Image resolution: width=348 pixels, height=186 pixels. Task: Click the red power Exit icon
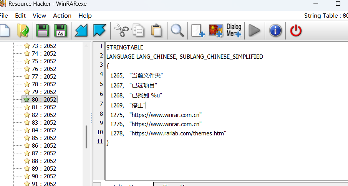296,30
